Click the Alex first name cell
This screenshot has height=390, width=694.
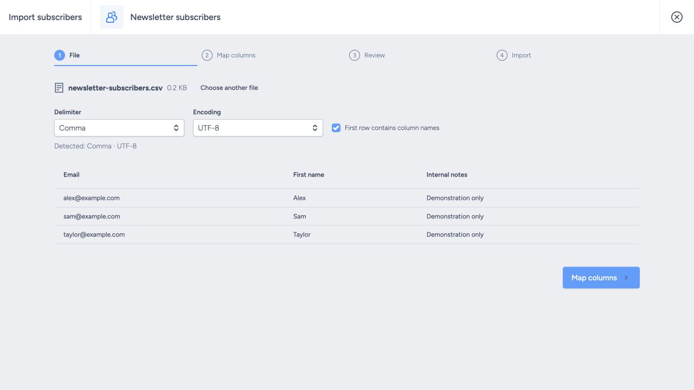[x=299, y=198]
